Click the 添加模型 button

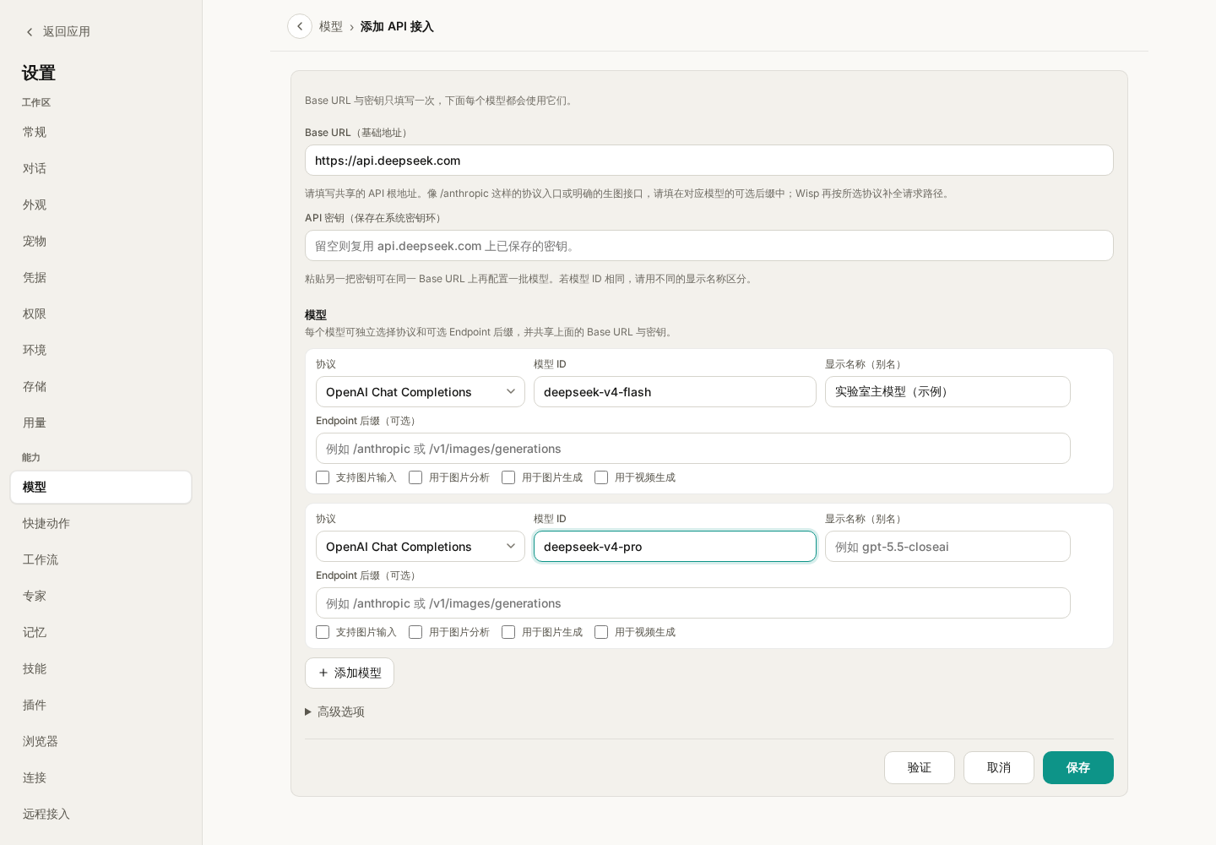pyautogui.click(x=350, y=673)
